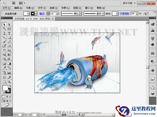Open the 基本 brush definition dropdown

click(103, 14)
